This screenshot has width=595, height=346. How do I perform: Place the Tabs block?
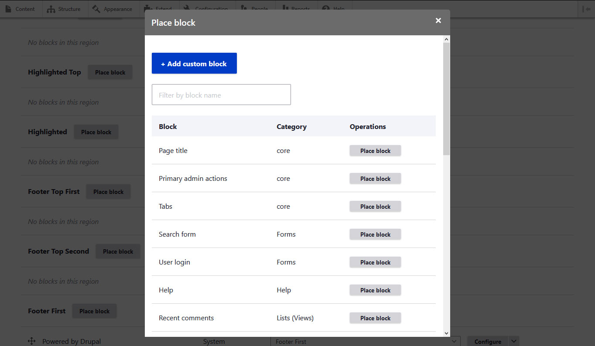pos(375,207)
